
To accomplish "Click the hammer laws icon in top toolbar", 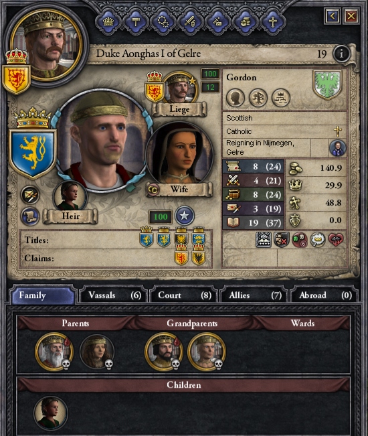I will (x=136, y=22).
